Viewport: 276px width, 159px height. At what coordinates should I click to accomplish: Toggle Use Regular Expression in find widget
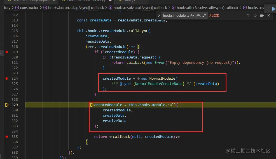coord(204,15)
